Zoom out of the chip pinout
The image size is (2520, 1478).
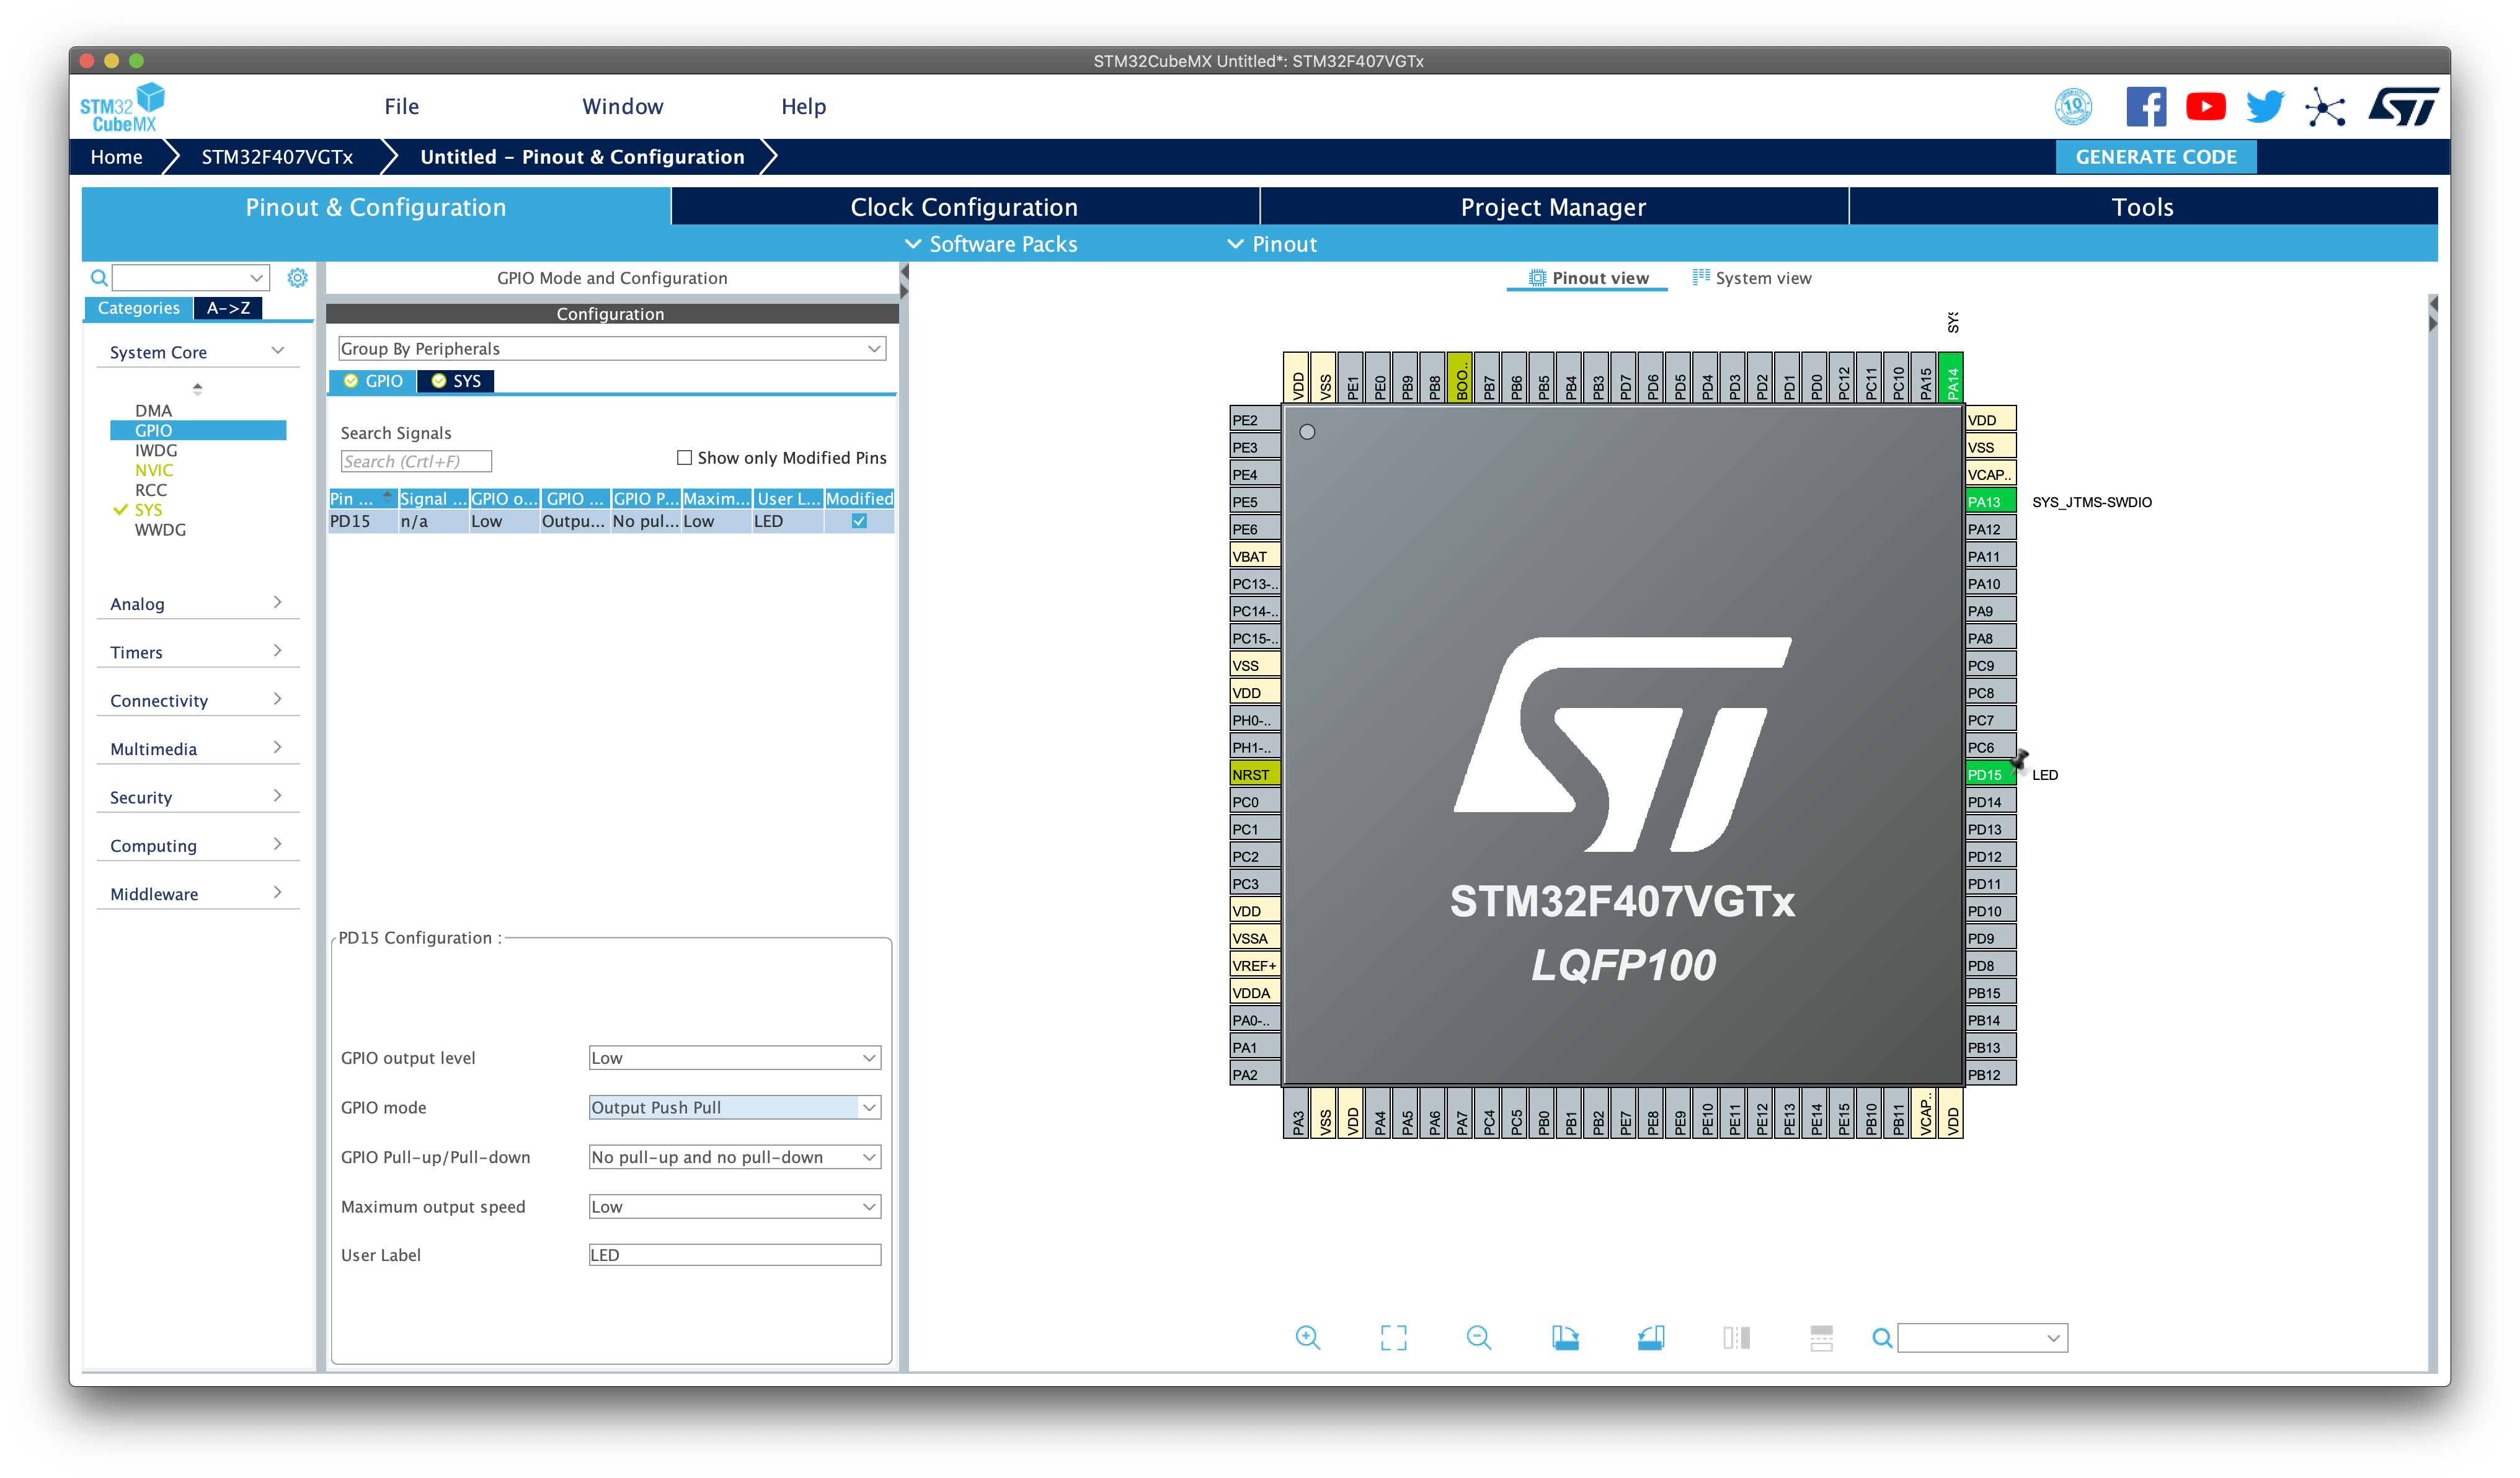click(1479, 1338)
